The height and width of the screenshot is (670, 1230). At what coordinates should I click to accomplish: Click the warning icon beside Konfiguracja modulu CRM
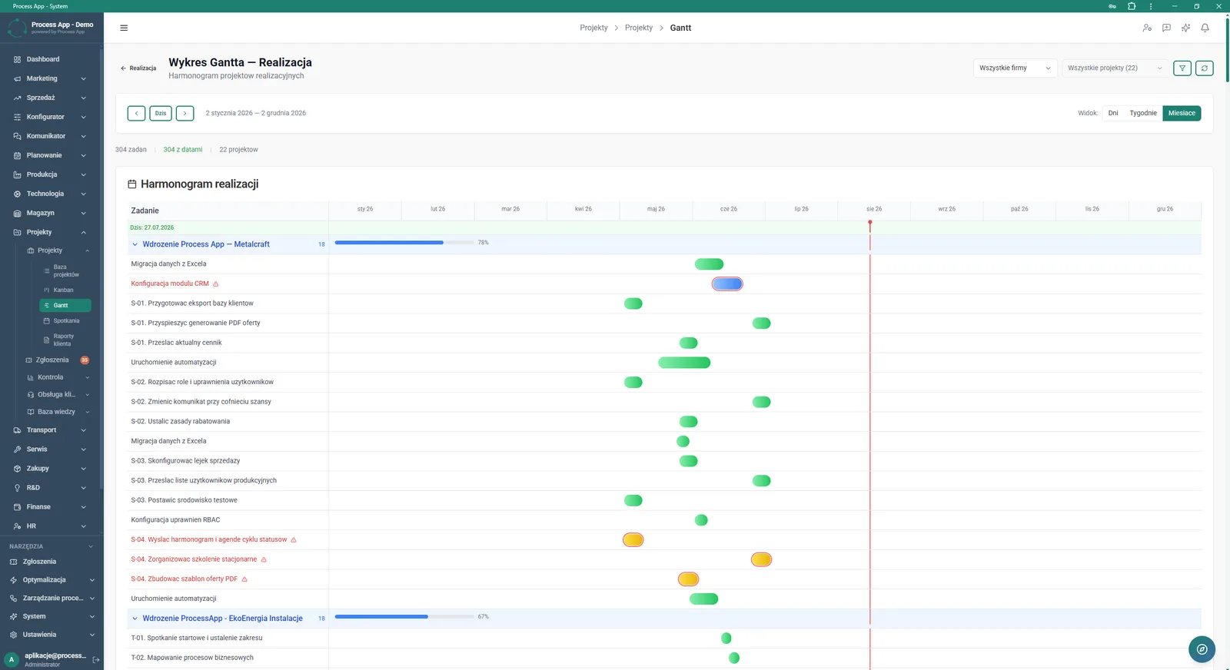tap(215, 284)
